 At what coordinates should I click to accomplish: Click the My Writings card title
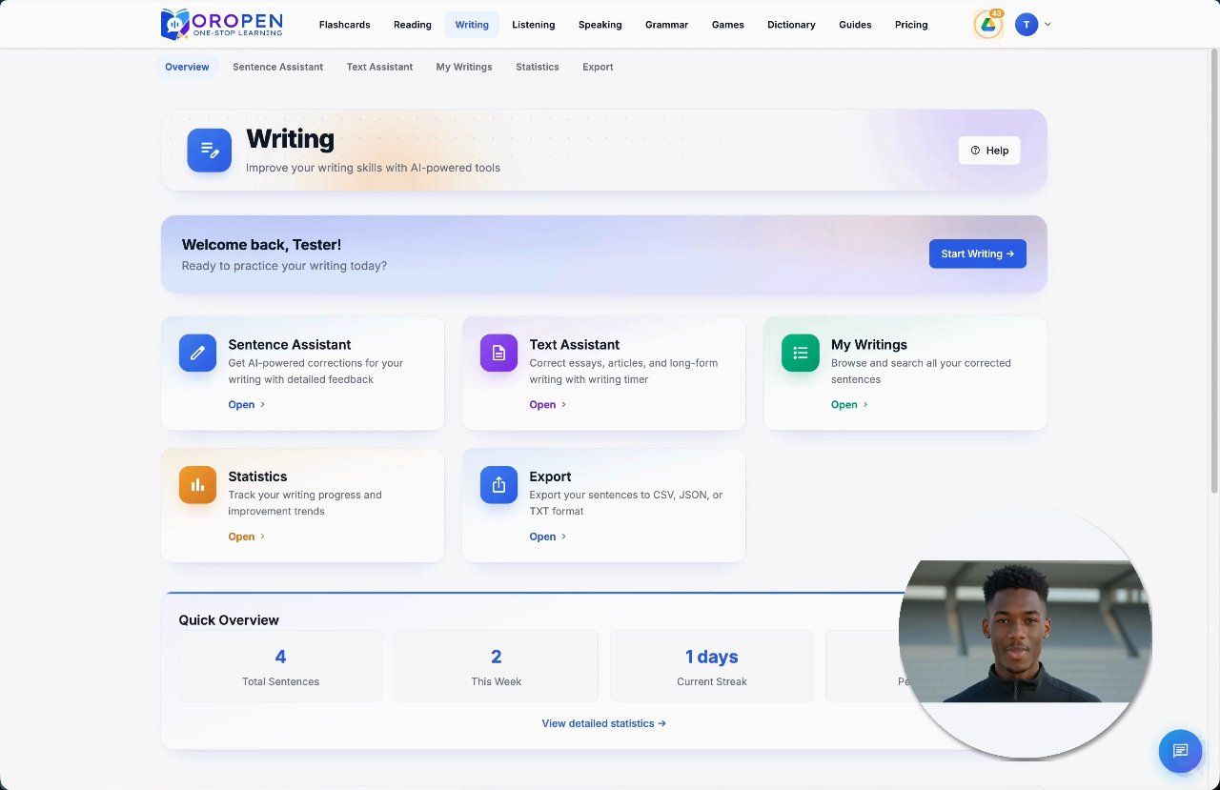coord(869,345)
